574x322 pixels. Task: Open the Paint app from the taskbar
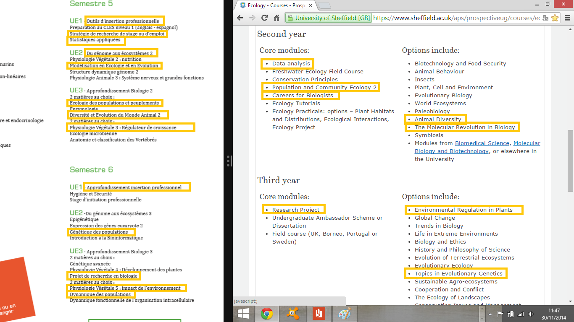[x=345, y=314]
